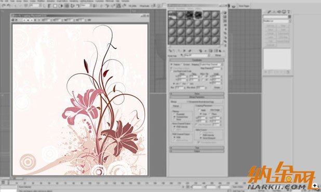
Task: Click Reload button in Bitmap Parameters
Action: 176,106
